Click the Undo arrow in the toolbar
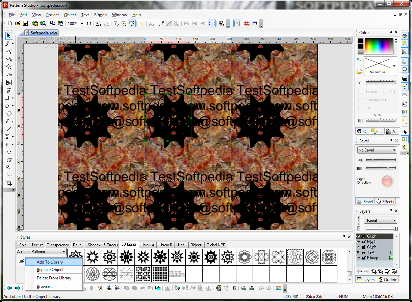This screenshot has height=302, width=412. tap(99, 24)
